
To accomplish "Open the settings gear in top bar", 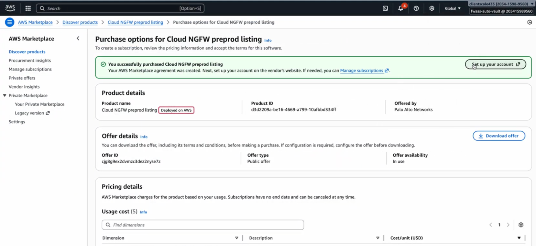I will [x=432, y=8].
